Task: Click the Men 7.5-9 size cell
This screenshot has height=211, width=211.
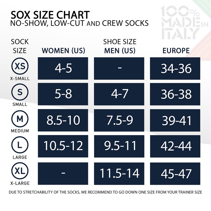Action: tap(119, 120)
